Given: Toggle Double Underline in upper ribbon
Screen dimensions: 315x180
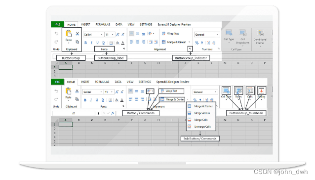Looking at the screenshot, I should coord(104,43).
